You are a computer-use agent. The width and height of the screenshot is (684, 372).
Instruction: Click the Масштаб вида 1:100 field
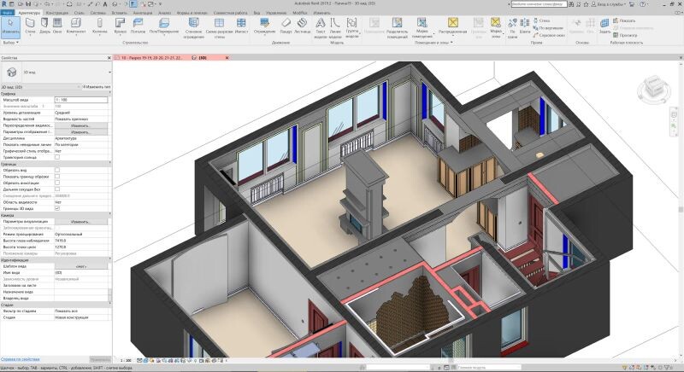tap(80, 100)
